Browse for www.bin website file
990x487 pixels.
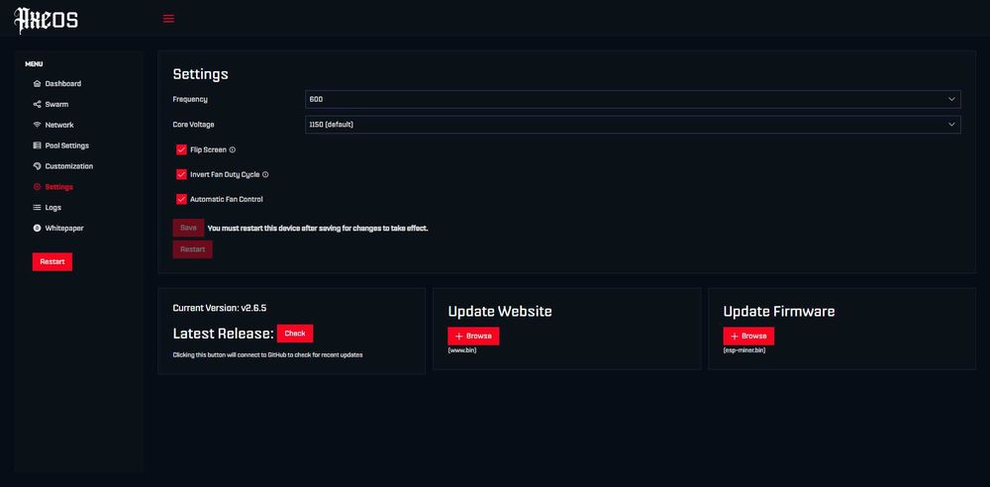pyautogui.click(x=473, y=336)
